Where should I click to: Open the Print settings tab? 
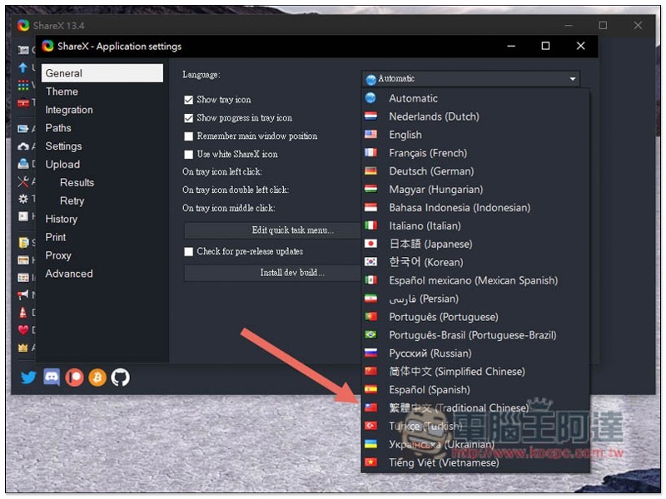(x=102, y=237)
